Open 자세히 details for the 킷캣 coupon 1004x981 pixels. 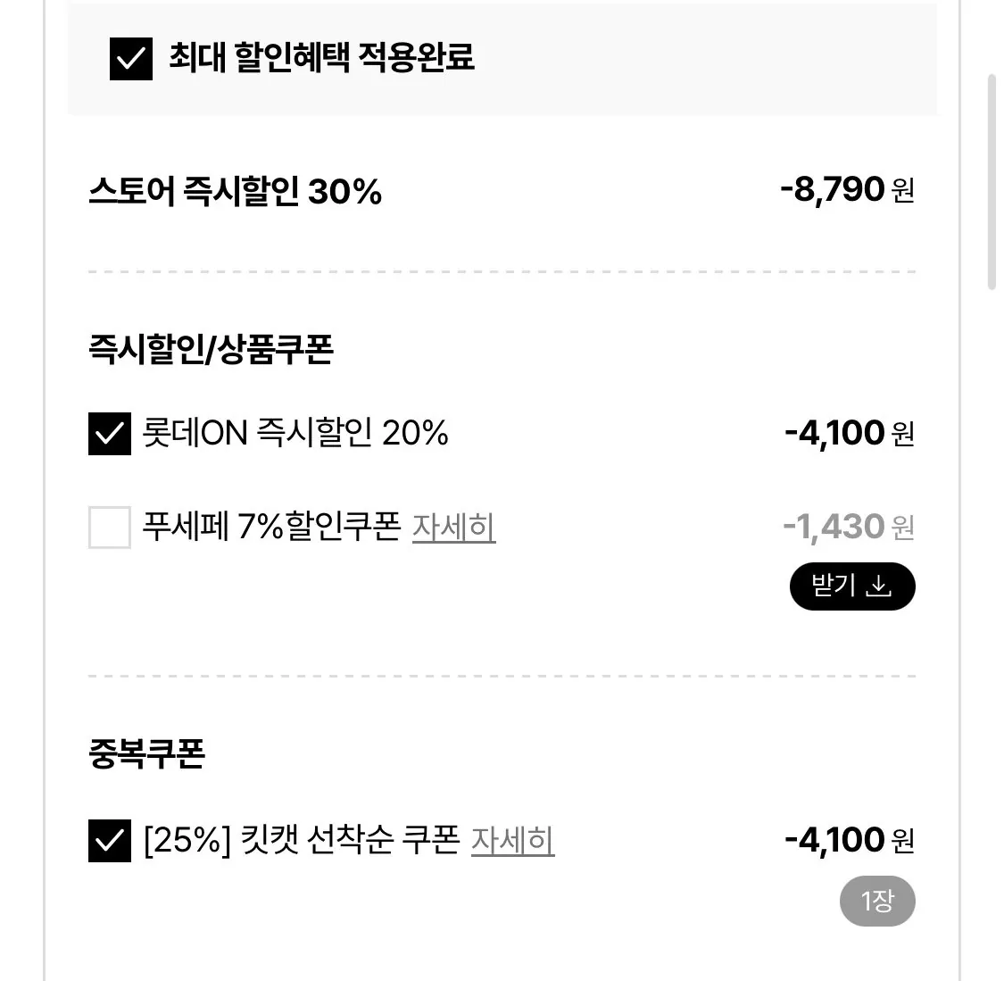pos(512,840)
